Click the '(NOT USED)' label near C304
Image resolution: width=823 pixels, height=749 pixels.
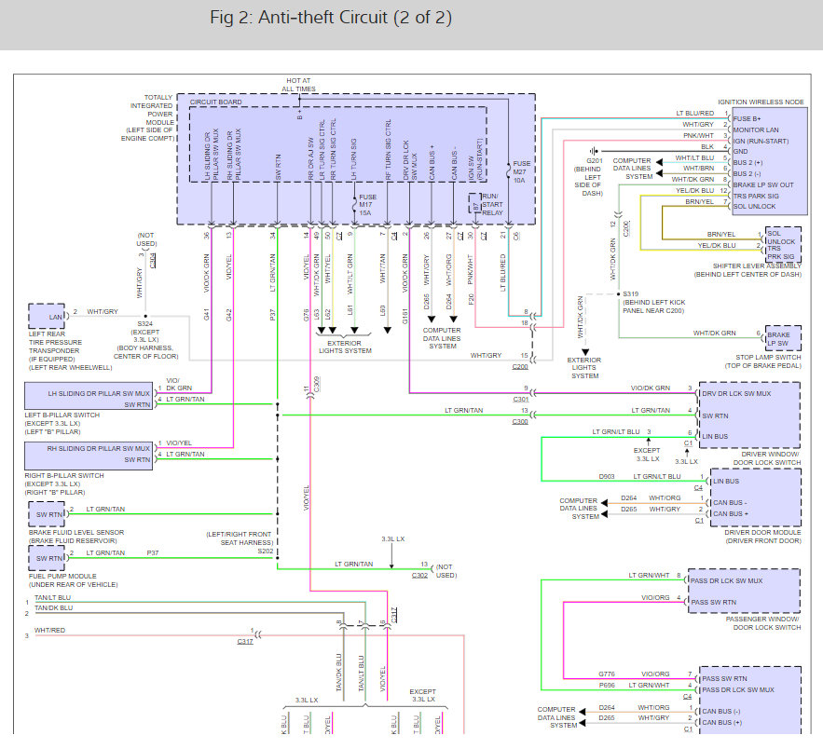(x=147, y=239)
